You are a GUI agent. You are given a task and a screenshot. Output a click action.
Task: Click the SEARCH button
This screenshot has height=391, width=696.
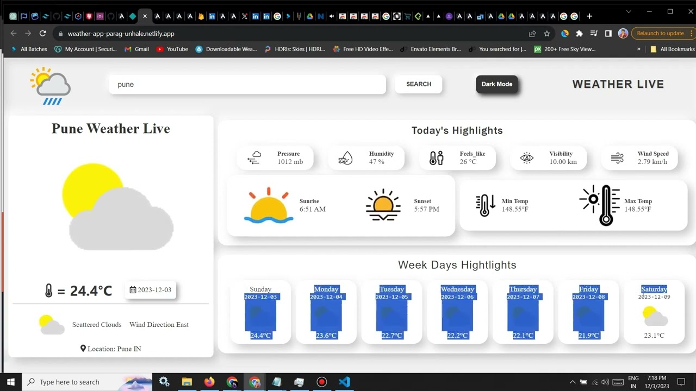point(419,84)
